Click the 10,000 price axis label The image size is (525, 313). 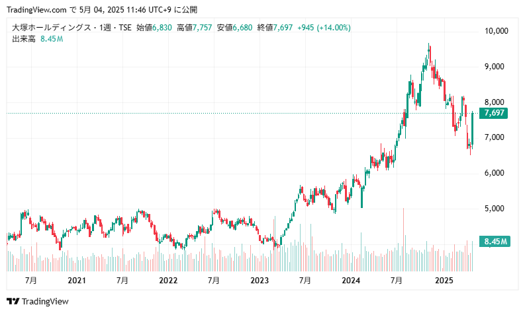[497, 31]
